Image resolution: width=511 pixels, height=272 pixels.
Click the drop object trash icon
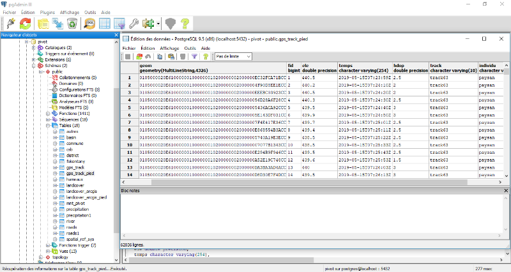72,24
